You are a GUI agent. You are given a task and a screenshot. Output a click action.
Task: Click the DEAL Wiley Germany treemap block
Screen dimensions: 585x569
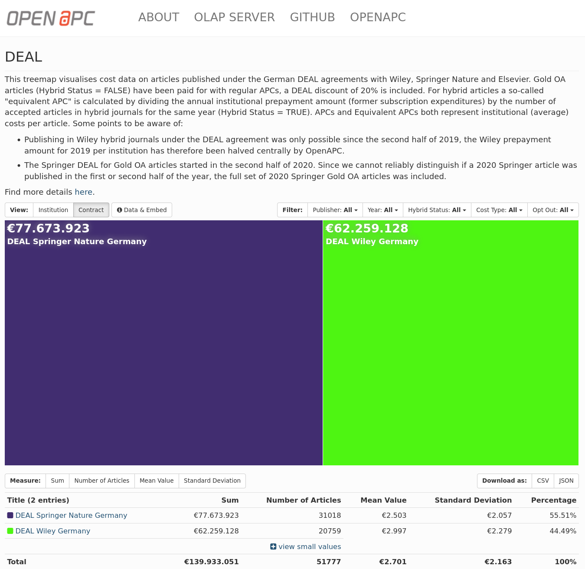tap(451, 347)
